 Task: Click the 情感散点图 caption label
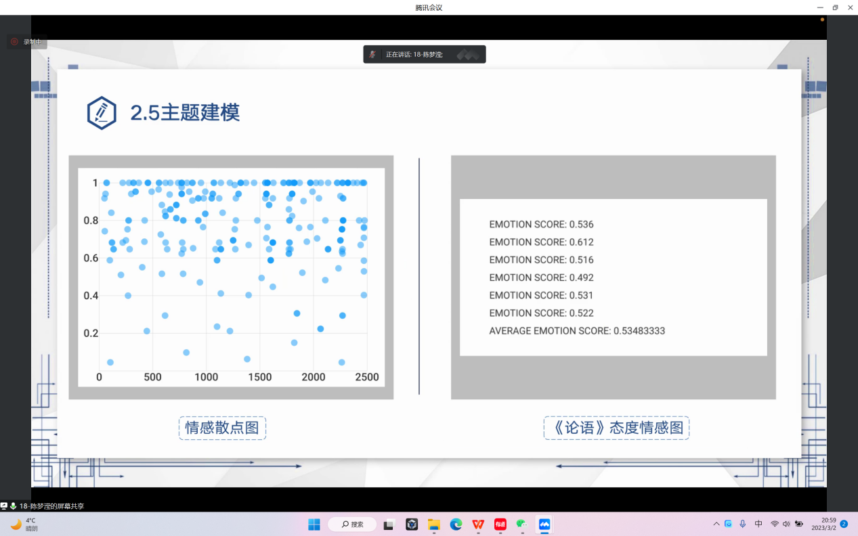[222, 428]
